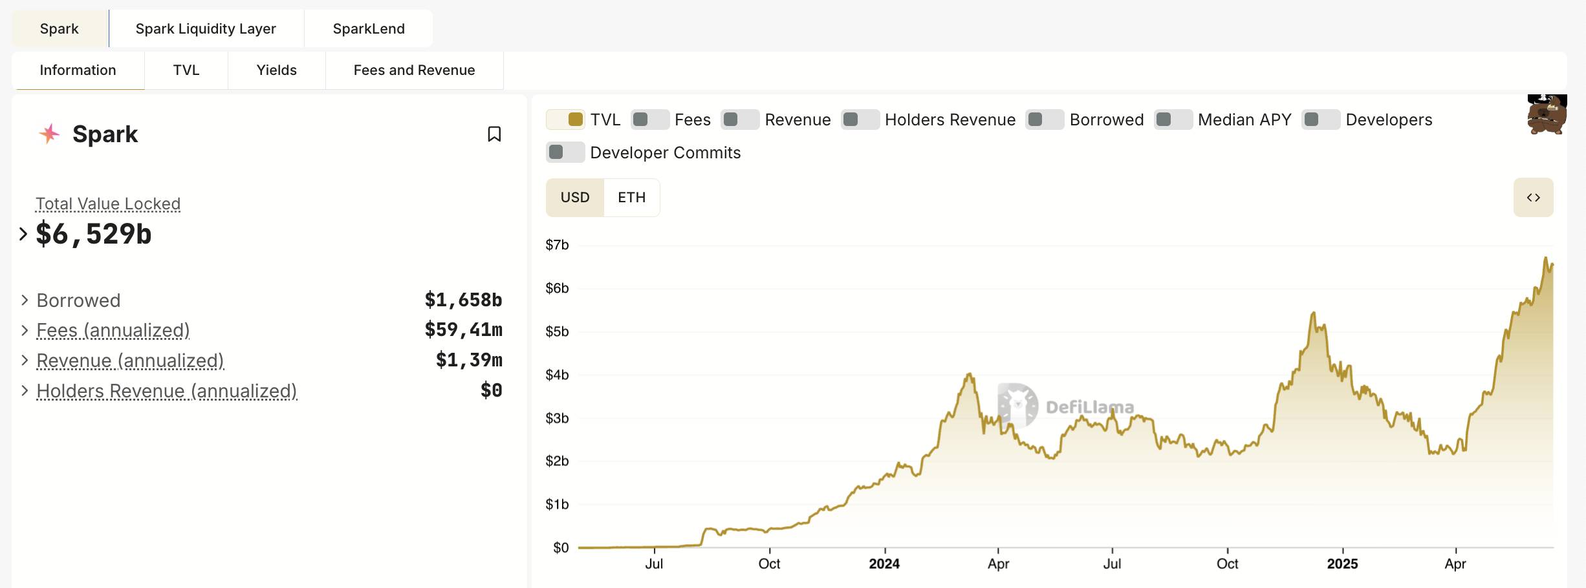Open the Information tab
The width and height of the screenshot is (1586, 588).
point(78,70)
